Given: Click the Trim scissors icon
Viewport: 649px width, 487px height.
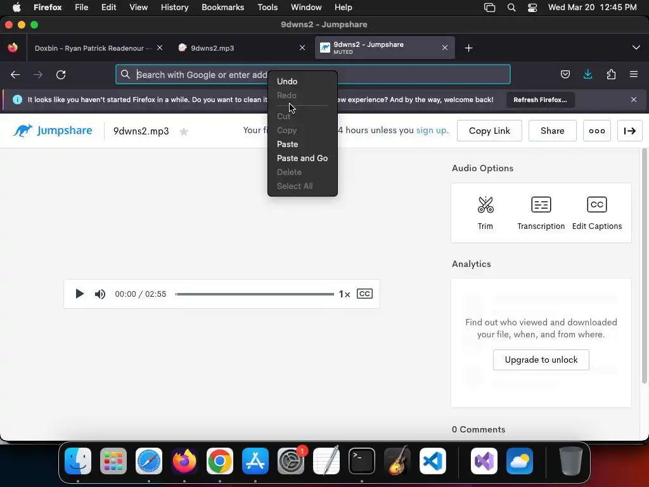Looking at the screenshot, I should click(x=485, y=205).
